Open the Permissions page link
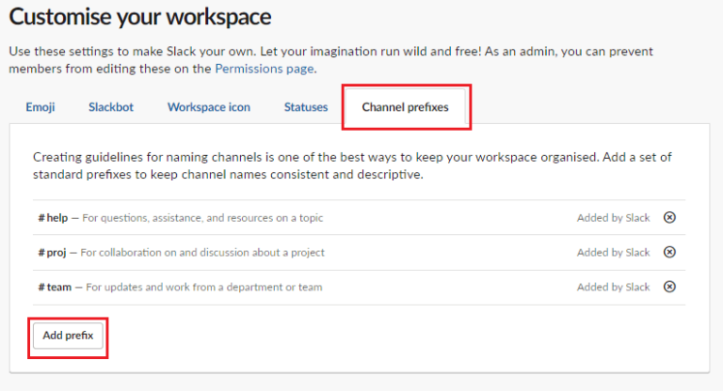 [265, 69]
